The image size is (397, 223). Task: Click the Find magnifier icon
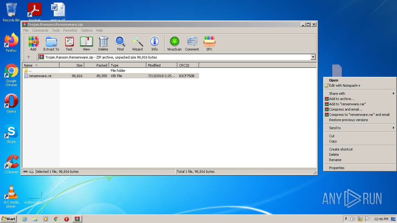pyautogui.click(x=120, y=44)
